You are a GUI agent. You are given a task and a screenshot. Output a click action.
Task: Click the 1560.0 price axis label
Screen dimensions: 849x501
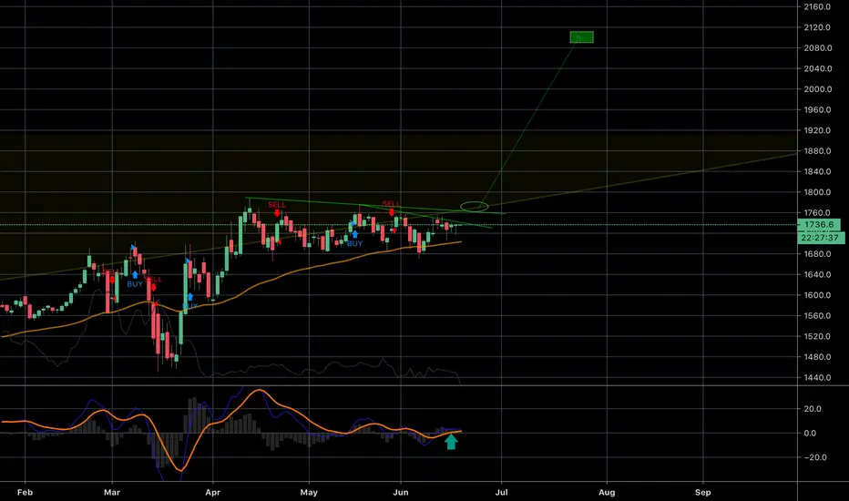[x=818, y=316]
